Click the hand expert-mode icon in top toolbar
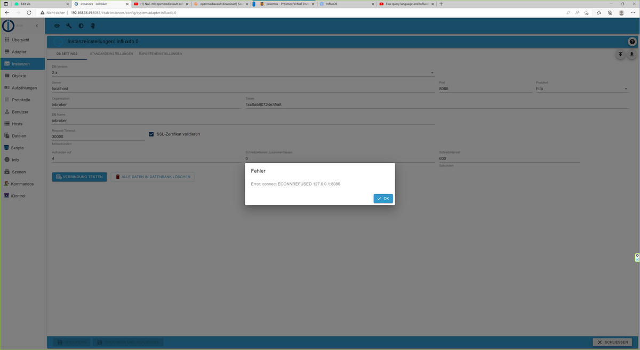The width and height of the screenshot is (640, 350). pyautogui.click(x=92, y=26)
